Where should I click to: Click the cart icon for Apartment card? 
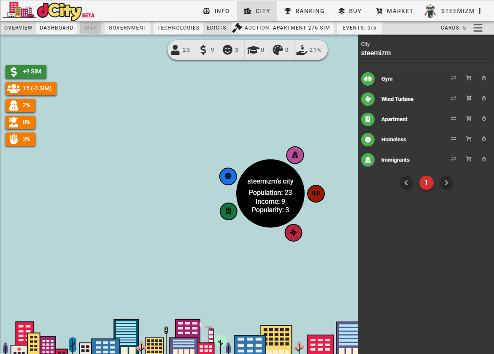point(468,119)
